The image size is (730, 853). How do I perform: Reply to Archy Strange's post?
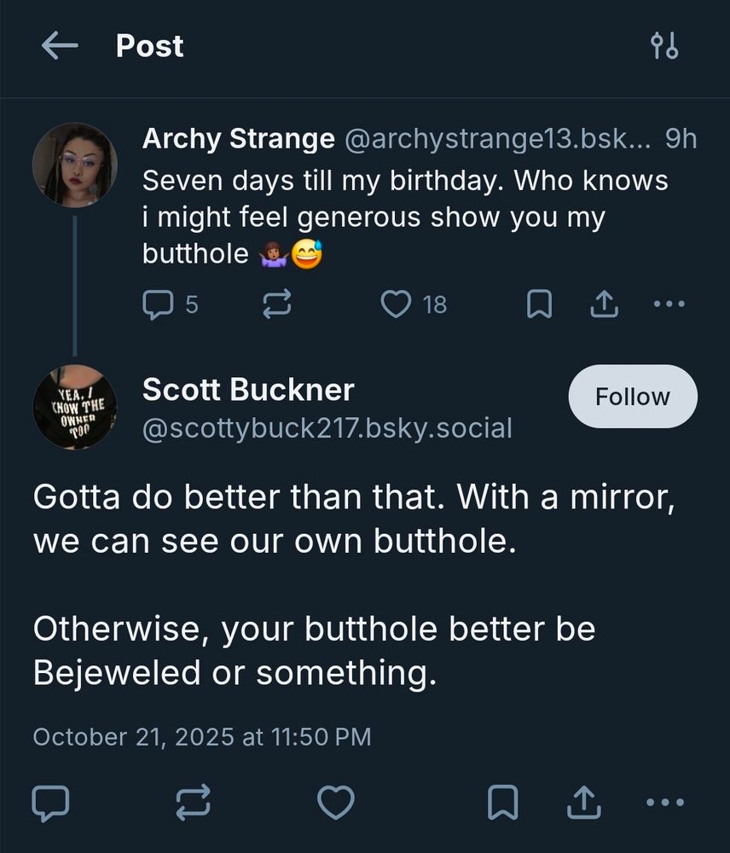click(158, 304)
